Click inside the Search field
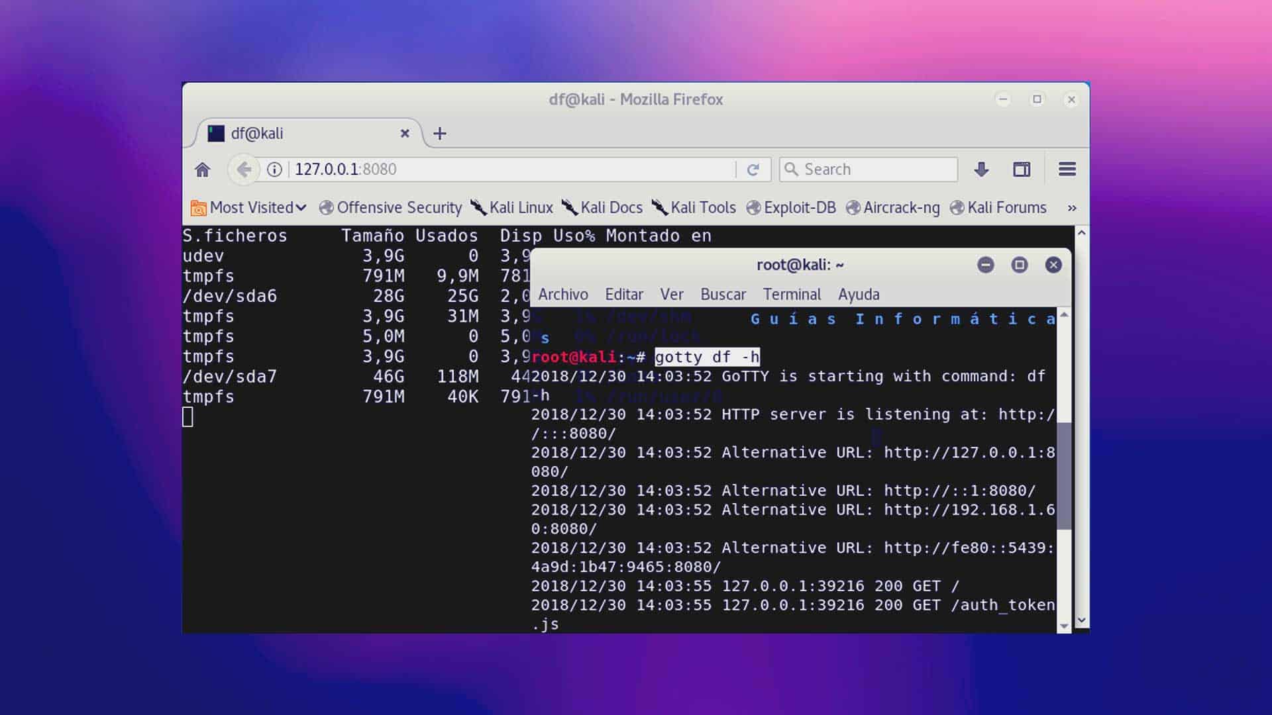This screenshot has height=715, width=1272. 868,169
